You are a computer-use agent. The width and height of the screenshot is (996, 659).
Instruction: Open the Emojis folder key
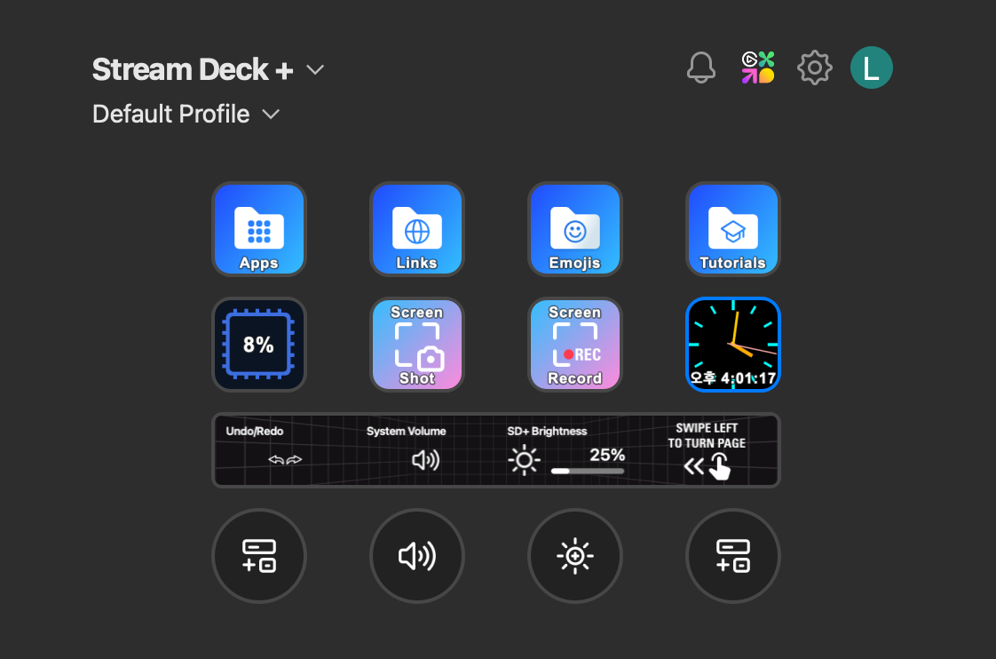click(x=575, y=229)
